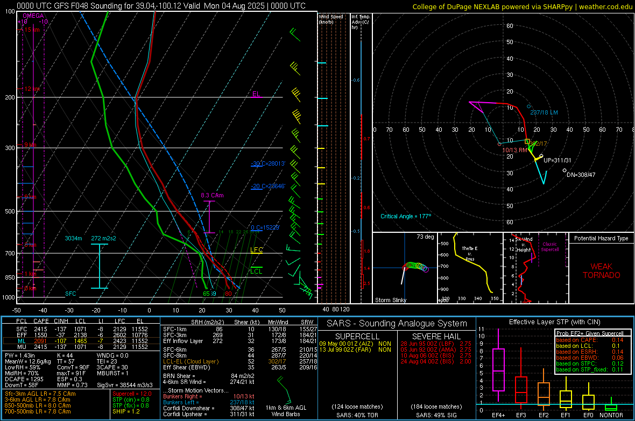Select the LCL-EL (Cloud Layer) row
Image resolution: width=635 pixels, height=421 pixels.
(240, 361)
